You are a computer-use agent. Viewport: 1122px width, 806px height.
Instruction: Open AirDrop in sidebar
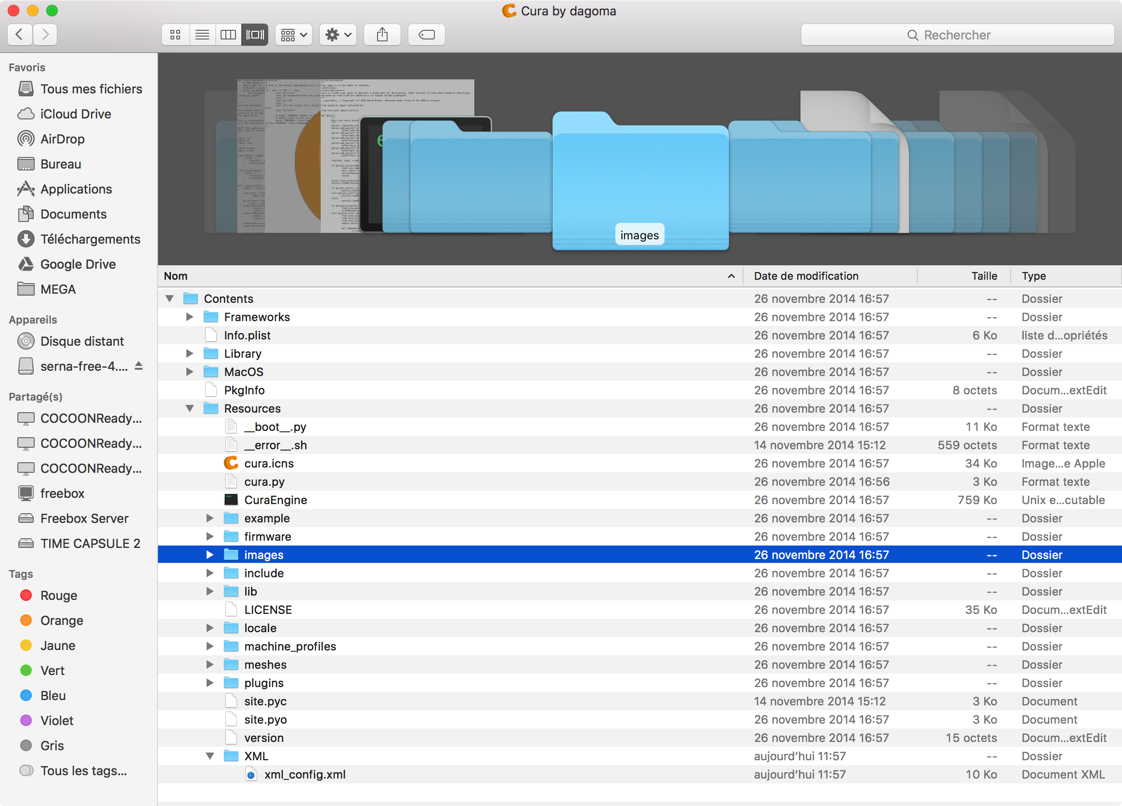point(51,139)
